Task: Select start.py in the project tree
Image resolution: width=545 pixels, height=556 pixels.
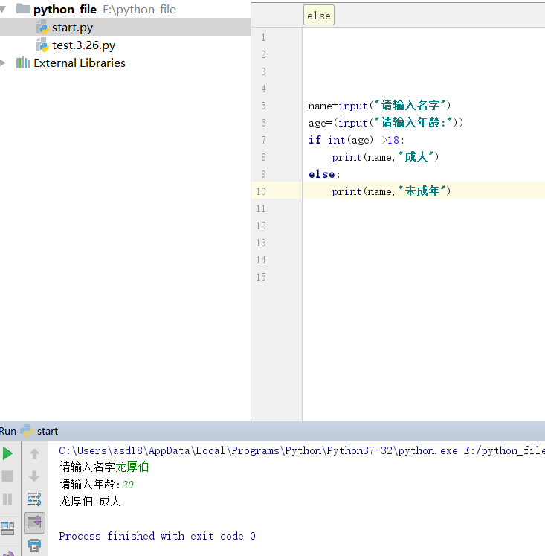Action: point(125,28)
